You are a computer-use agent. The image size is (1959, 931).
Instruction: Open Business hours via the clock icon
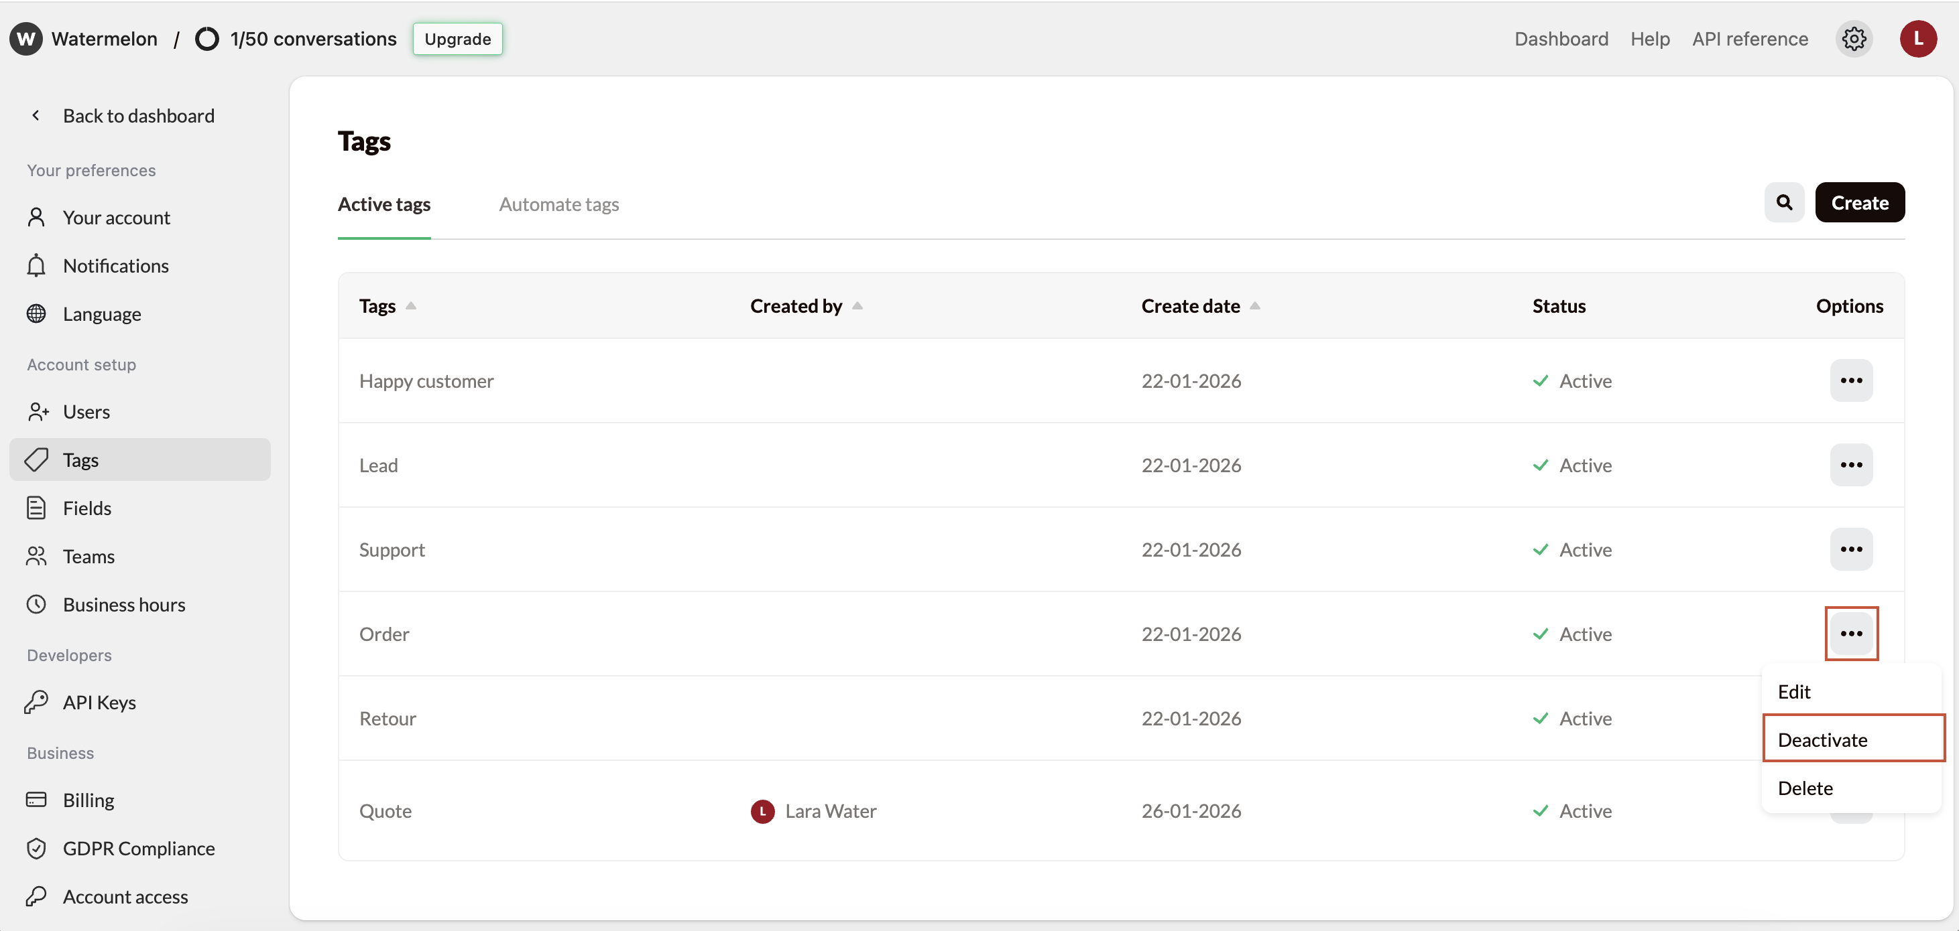point(36,603)
